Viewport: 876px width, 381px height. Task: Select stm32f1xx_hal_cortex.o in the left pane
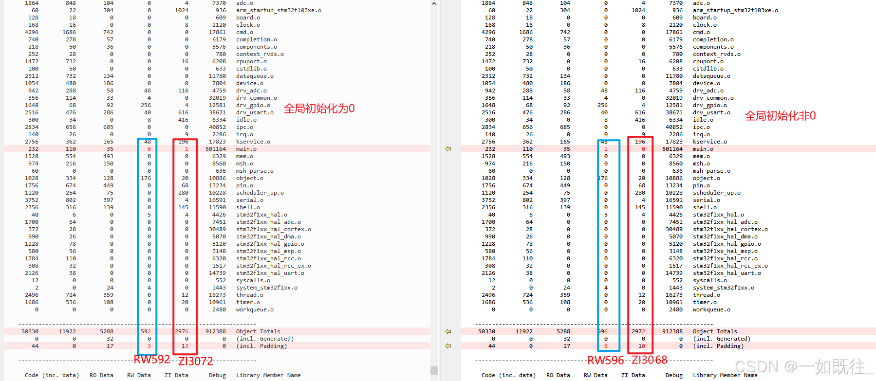point(274,229)
